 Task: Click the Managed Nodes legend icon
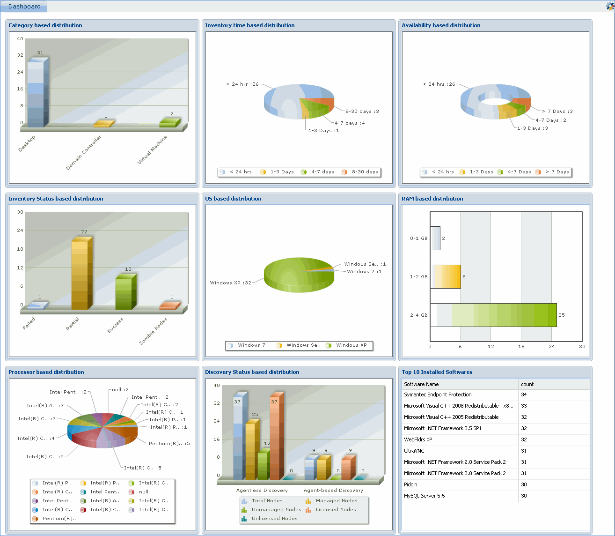[308, 501]
